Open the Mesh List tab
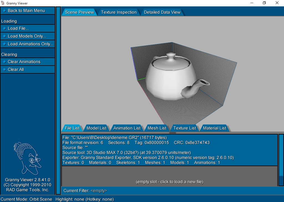Viewport: 284px width, 202px height. click(157, 128)
